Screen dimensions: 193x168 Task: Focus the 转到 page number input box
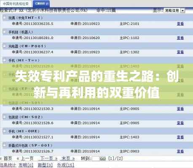pos(96,159)
